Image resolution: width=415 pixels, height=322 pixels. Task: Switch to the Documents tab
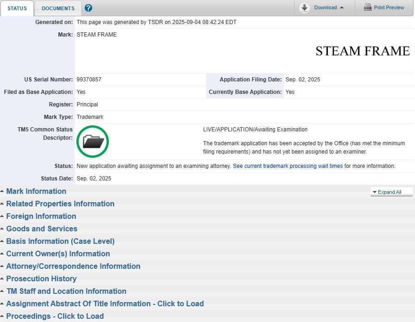pos(58,8)
